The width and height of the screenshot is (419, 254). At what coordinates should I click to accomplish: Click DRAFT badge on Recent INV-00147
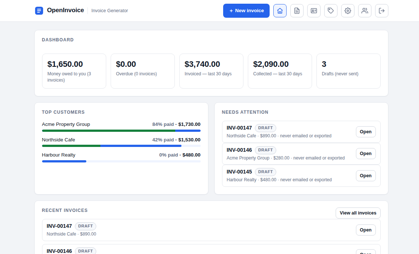pyautogui.click(x=86, y=226)
